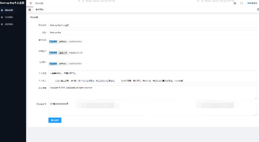Click the 个人简述 input field
Image resolution: width=259 pixels, height=142 pixels.
tap(152, 73)
